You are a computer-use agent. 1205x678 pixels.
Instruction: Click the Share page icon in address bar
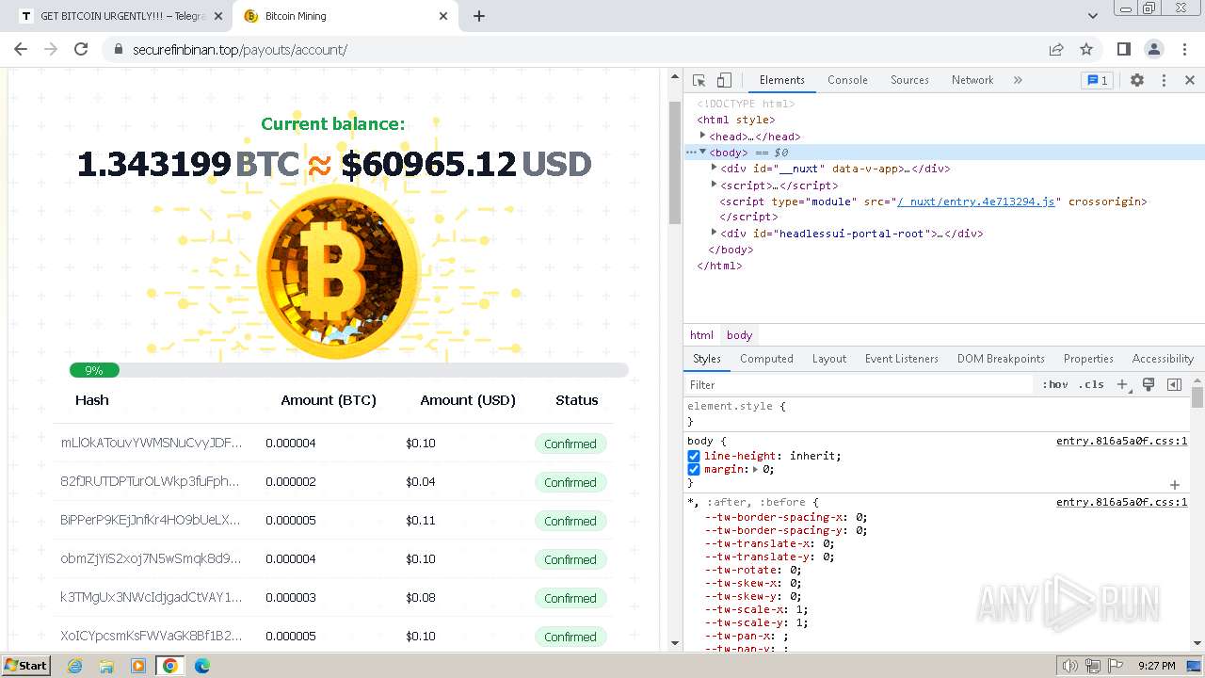[1056, 49]
